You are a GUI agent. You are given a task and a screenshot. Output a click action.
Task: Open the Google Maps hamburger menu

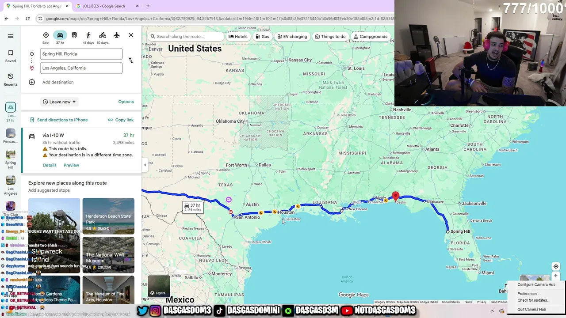tap(11, 36)
